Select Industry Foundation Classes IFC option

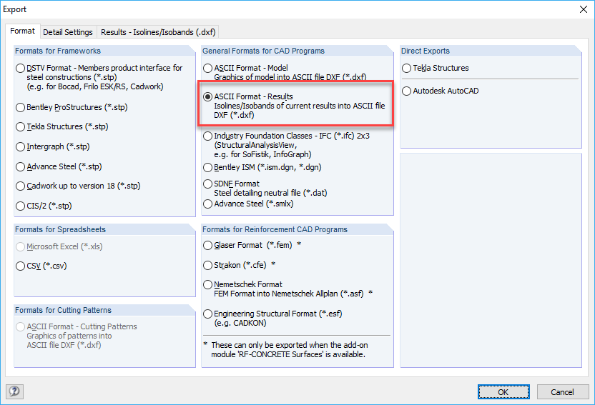[x=208, y=136]
